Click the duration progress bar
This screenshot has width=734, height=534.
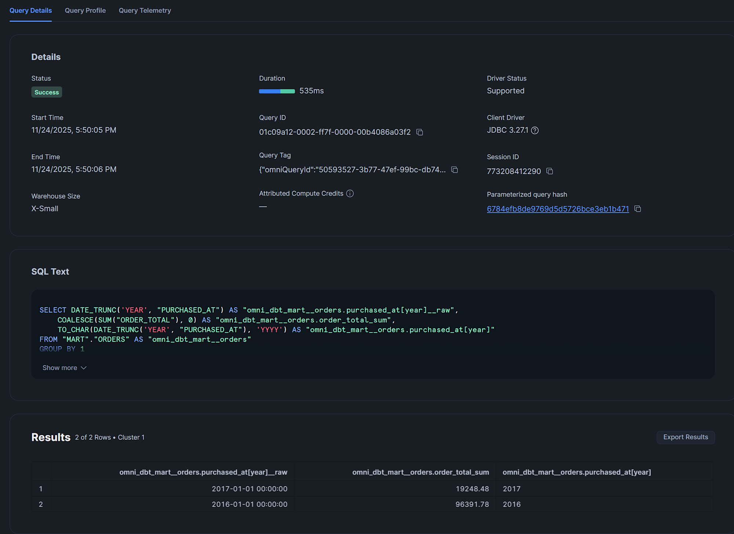point(277,91)
